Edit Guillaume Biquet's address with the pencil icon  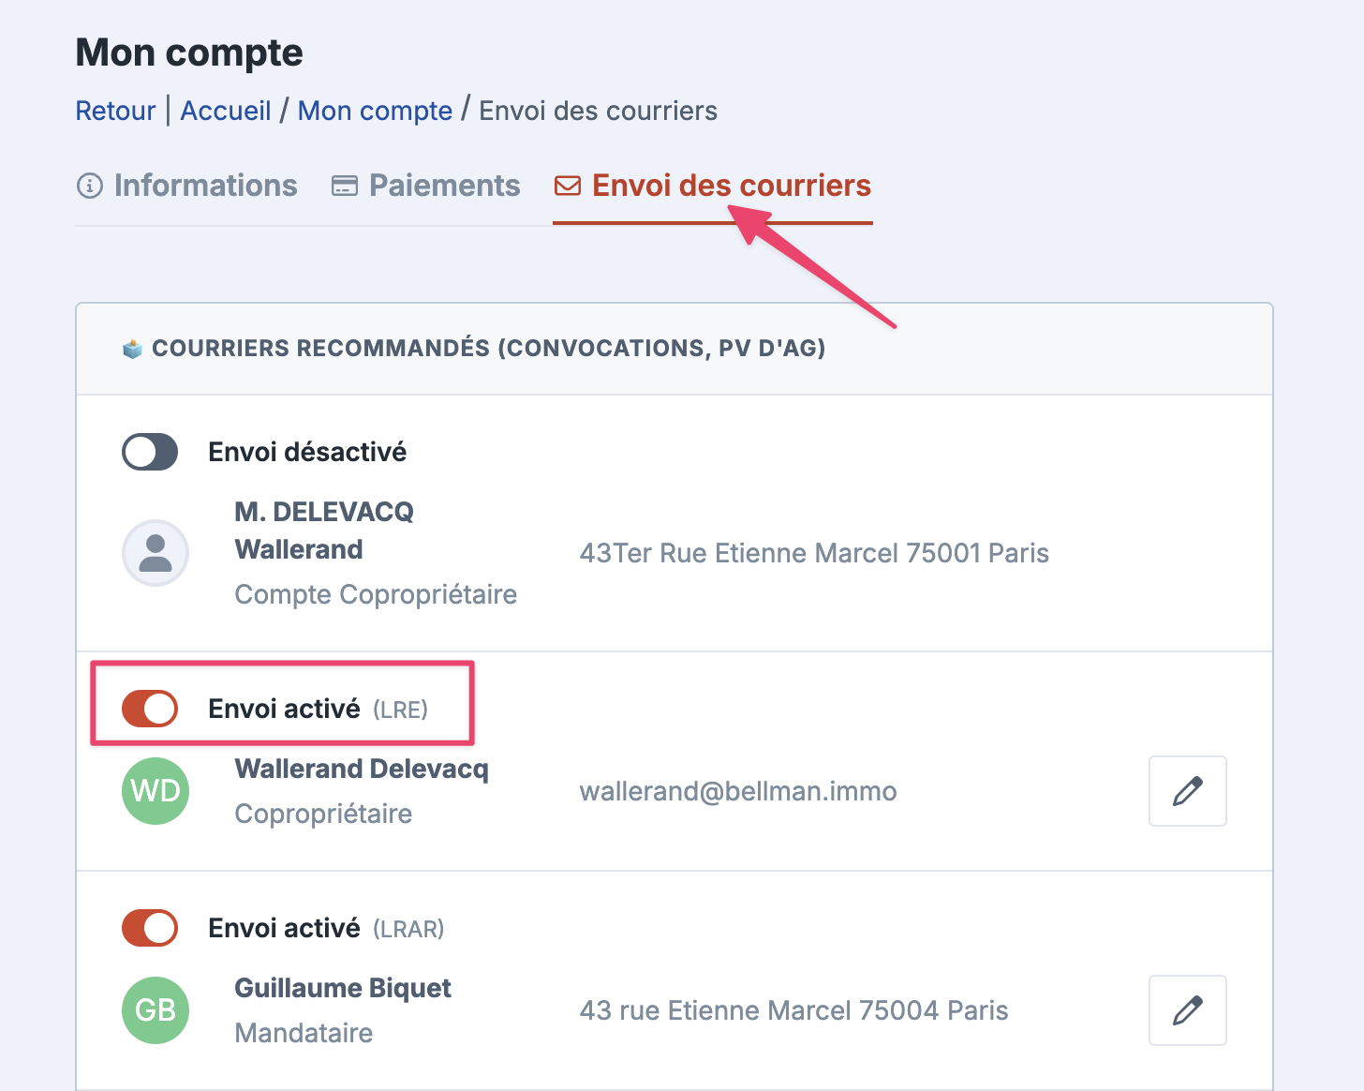(1187, 1010)
